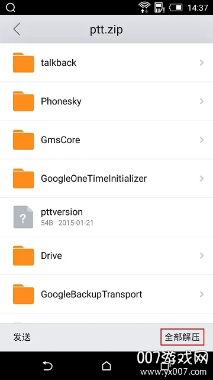Expand the talkback row chevron
213x380 pixels.
pyautogui.click(x=202, y=63)
